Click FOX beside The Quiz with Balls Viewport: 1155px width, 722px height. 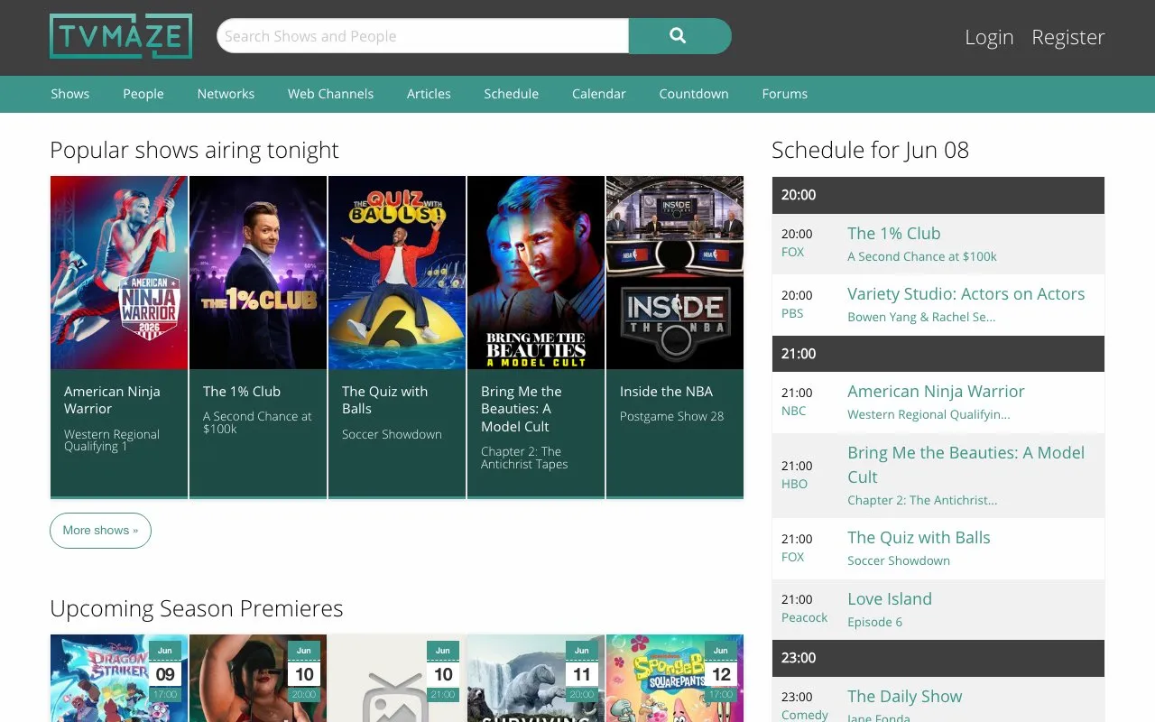[x=792, y=558]
